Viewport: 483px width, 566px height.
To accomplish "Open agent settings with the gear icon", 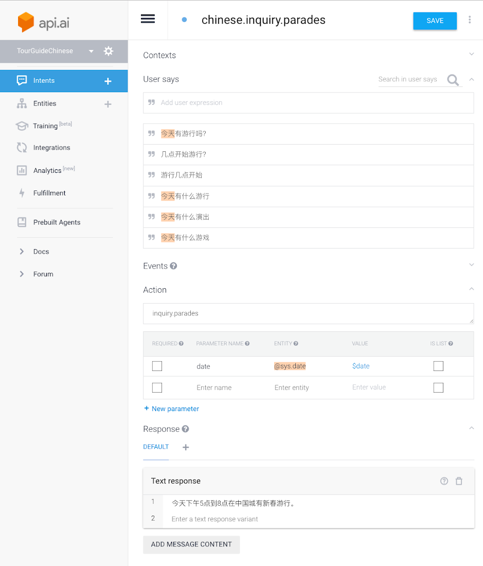I will click(x=108, y=51).
